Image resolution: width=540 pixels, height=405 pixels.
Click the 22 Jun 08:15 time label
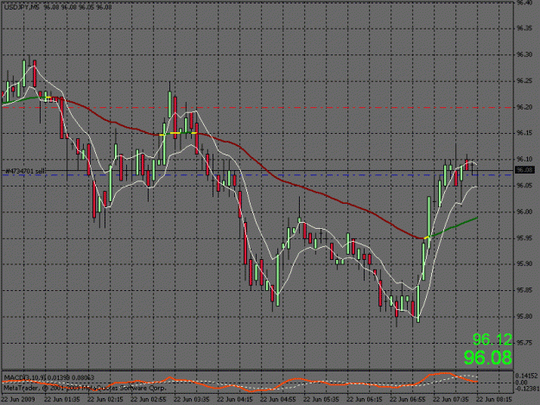pyautogui.click(x=494, y=400)
